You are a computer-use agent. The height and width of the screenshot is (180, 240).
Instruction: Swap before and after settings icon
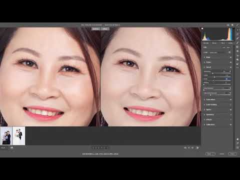[189, 147]
